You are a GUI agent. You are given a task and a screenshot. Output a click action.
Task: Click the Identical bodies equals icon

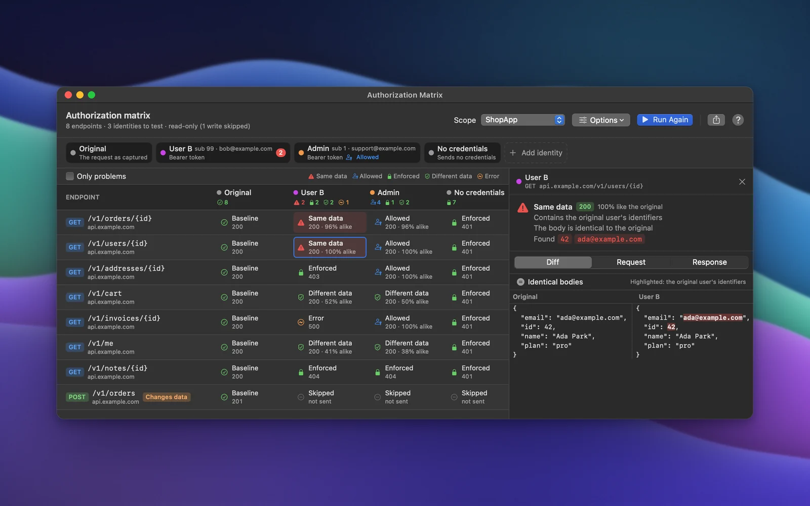[520, 282]
